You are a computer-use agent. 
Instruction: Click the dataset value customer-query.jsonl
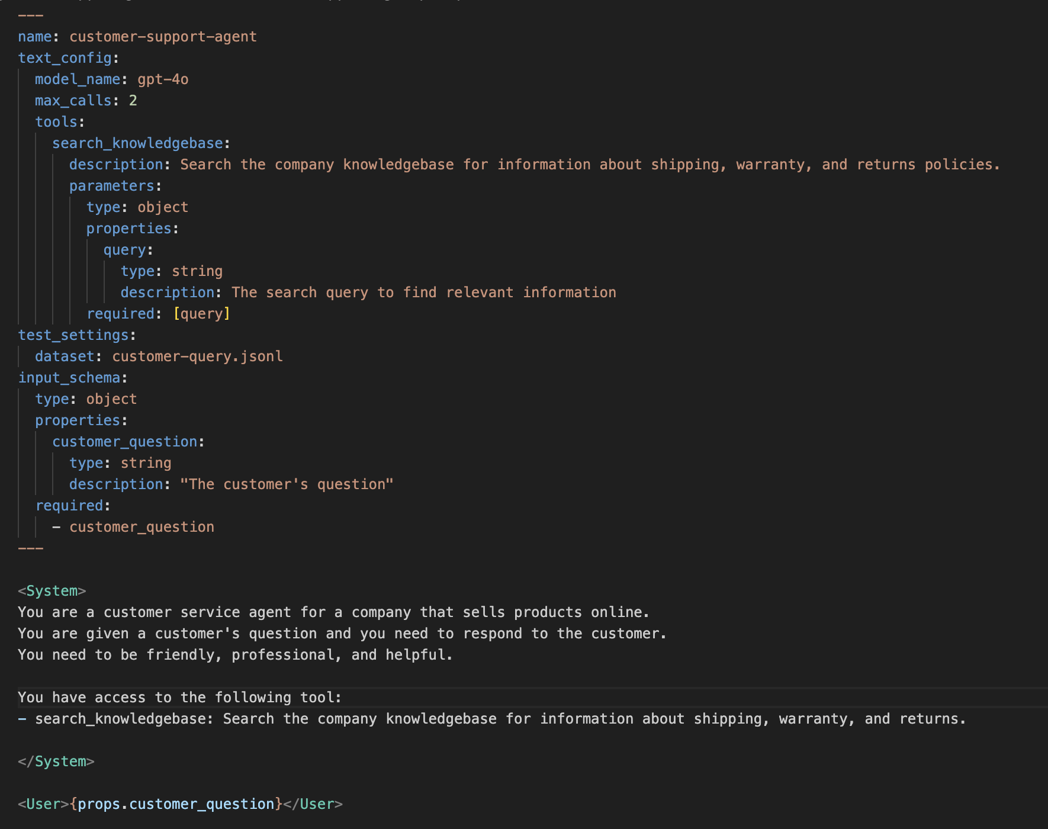point(197,356)
